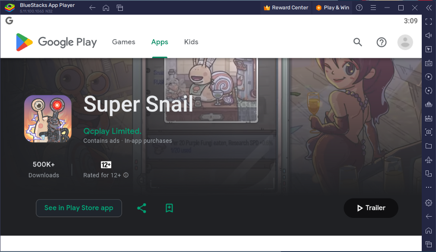Take a screenshot using sidebar icon
Image resolution: width=436 pixels, height=252 pixels.
pos(429,132)
